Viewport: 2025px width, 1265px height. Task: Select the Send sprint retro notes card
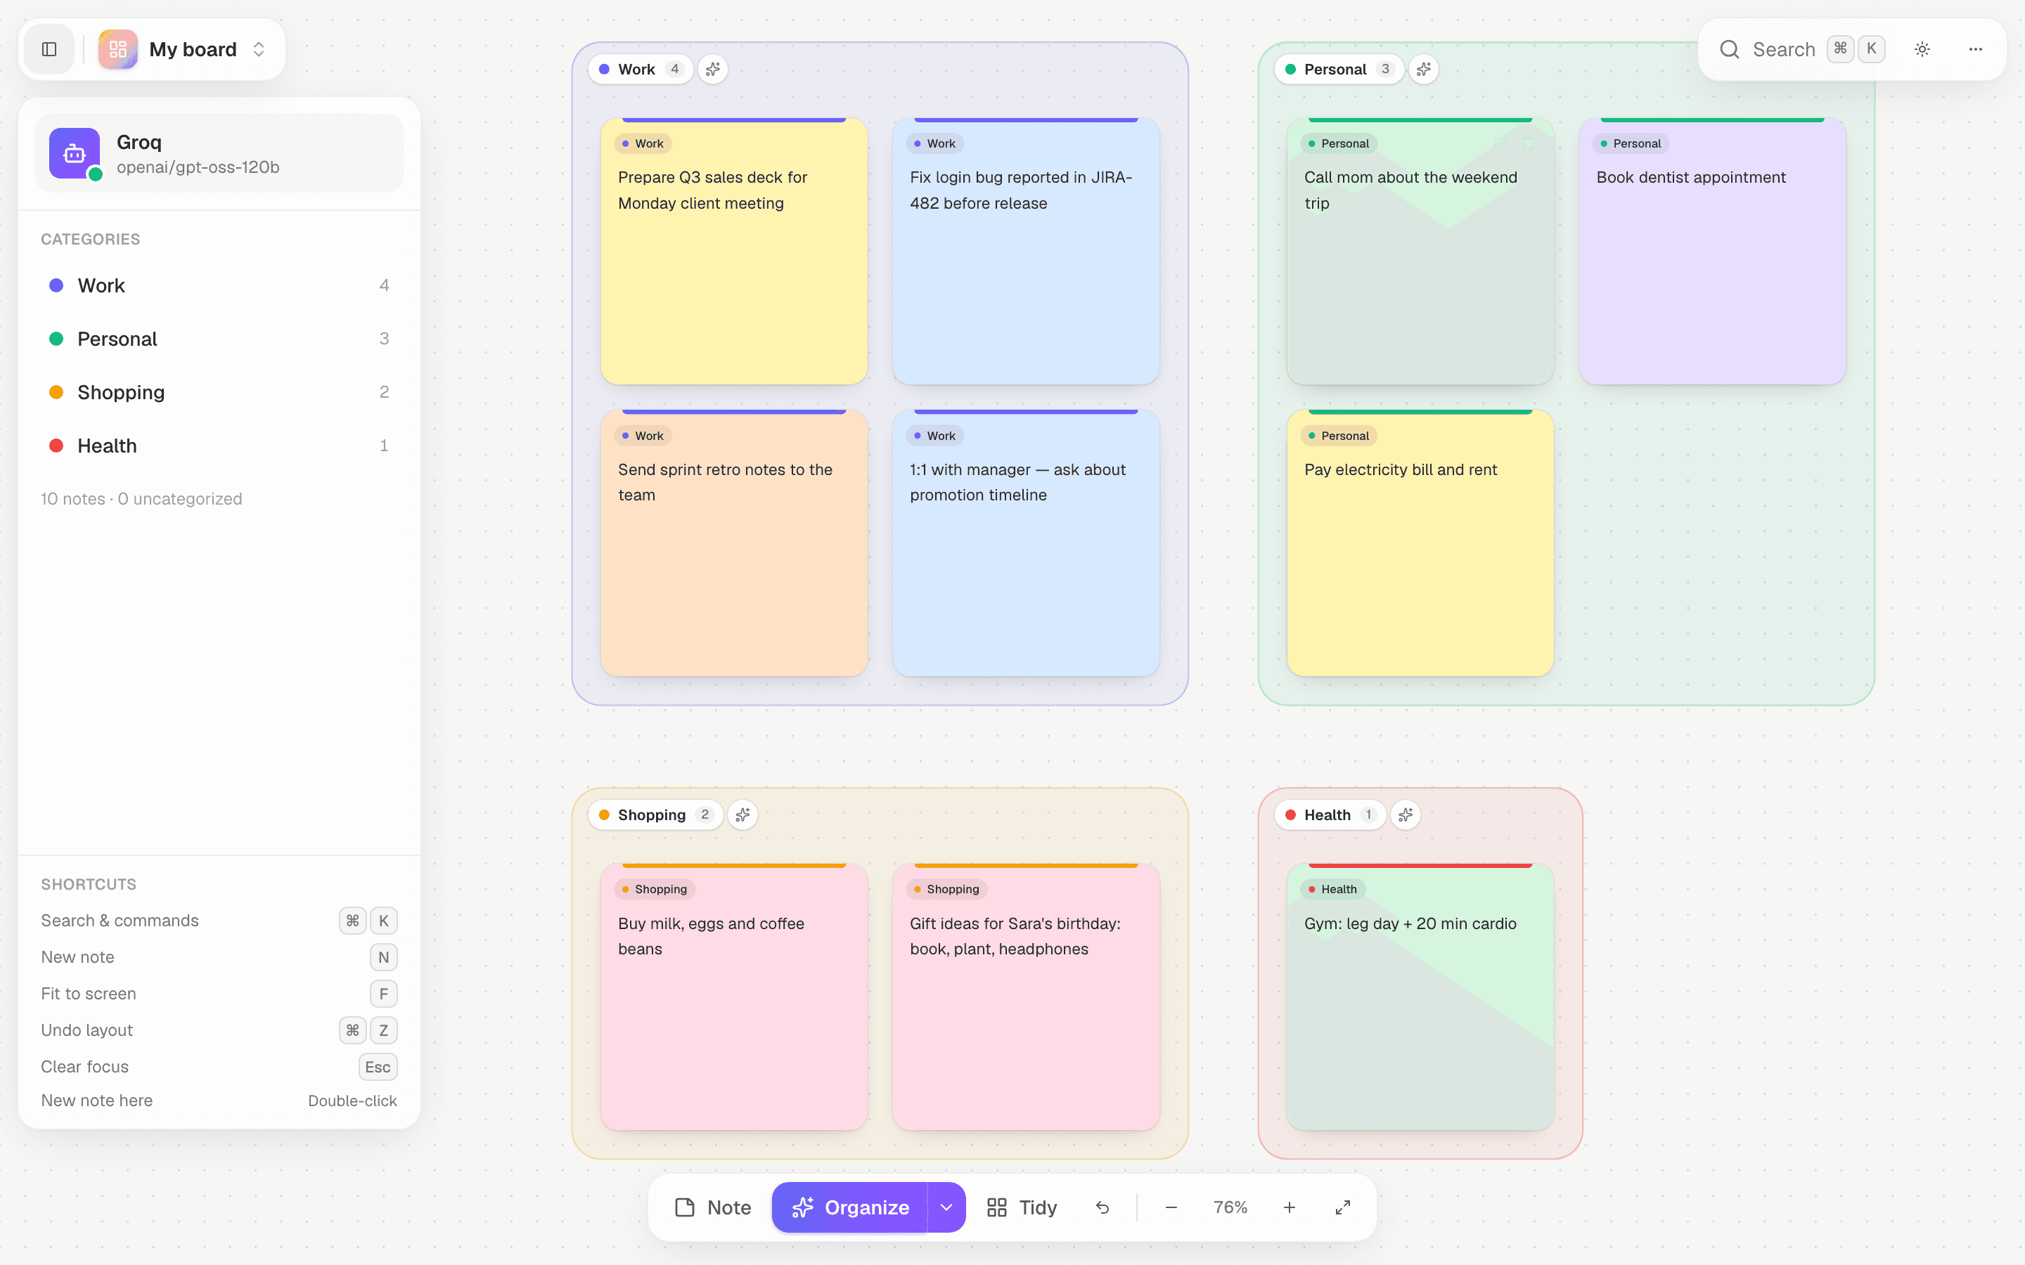point(734,543)
